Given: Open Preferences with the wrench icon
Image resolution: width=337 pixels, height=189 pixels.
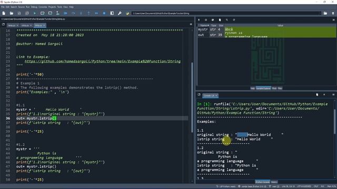Looking at the screenshot, I should coord(120,13).
